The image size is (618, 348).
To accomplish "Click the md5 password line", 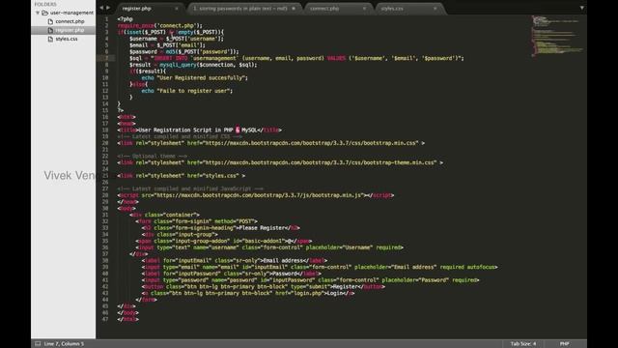I will (184, 51).
